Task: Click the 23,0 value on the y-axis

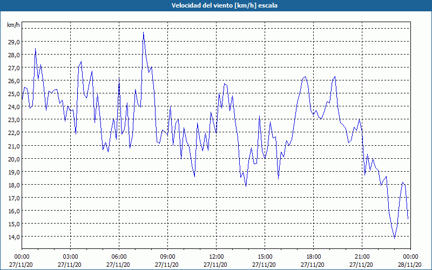Action: point(14,120)
